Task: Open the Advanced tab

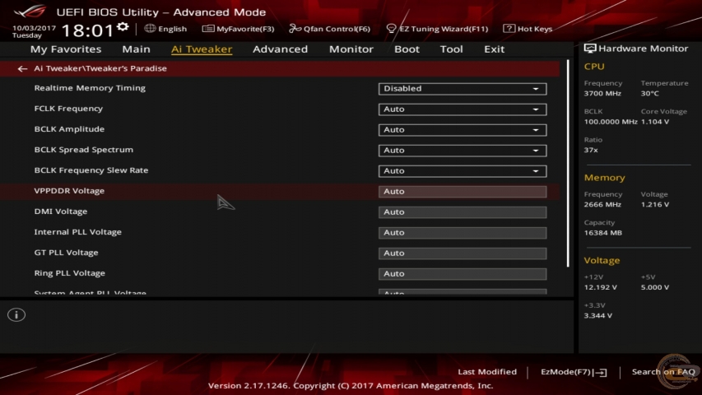Action: (281, 49)
